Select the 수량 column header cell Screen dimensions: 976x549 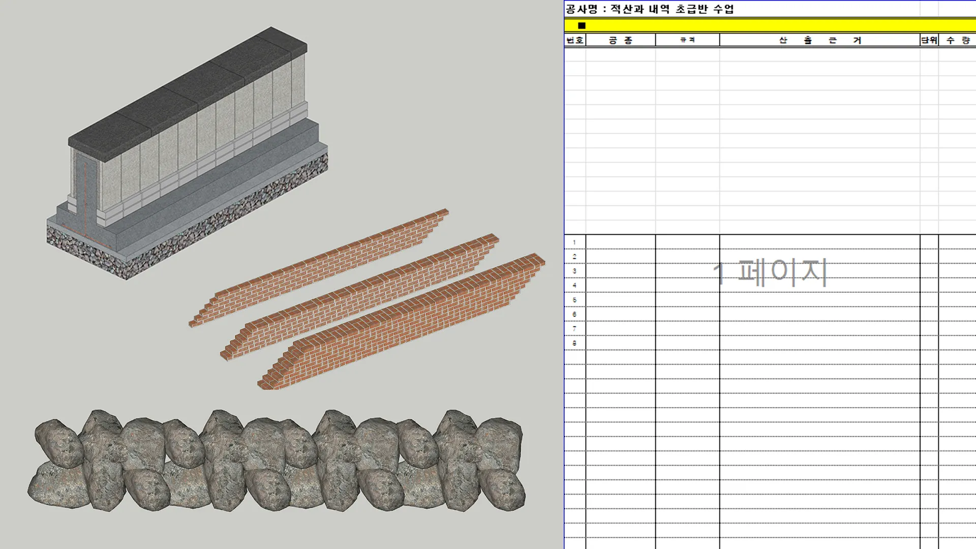coord(957,40)
